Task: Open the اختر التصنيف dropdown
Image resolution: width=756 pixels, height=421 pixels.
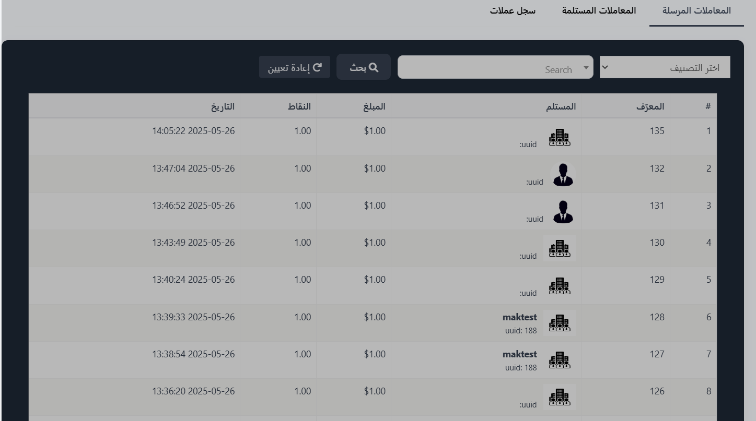Action: tap(665, 68)
